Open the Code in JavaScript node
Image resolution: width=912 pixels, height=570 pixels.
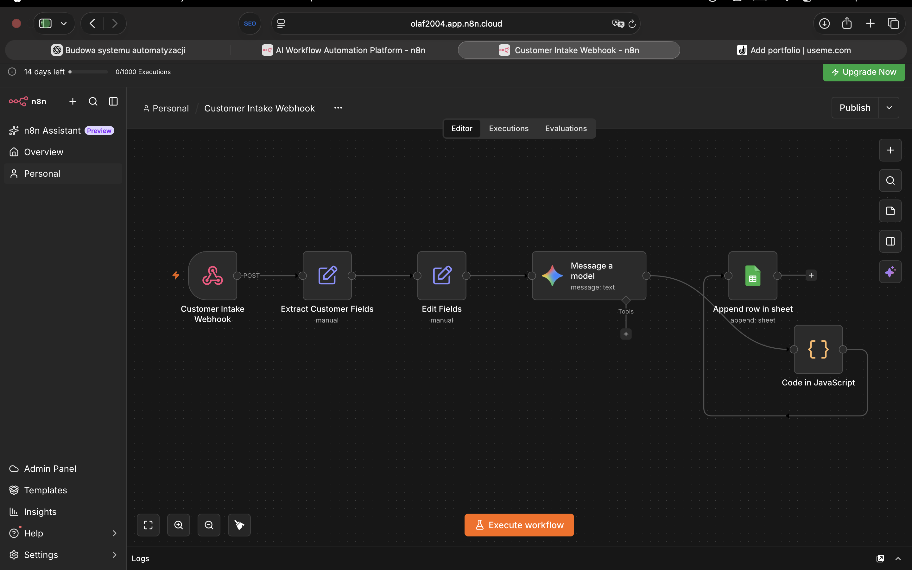[818, 350]
